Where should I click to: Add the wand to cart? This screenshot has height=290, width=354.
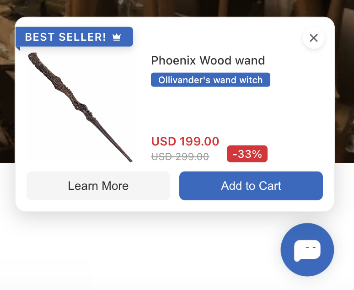251,186
